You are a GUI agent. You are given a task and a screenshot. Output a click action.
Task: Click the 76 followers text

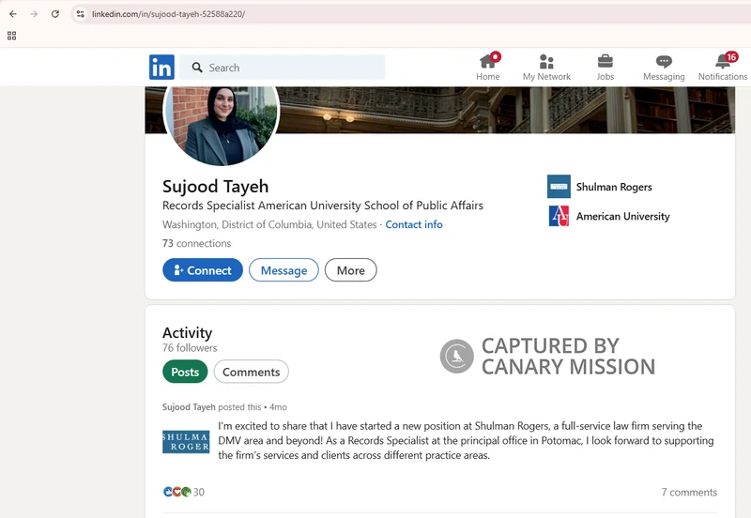(x=190, y=348)
